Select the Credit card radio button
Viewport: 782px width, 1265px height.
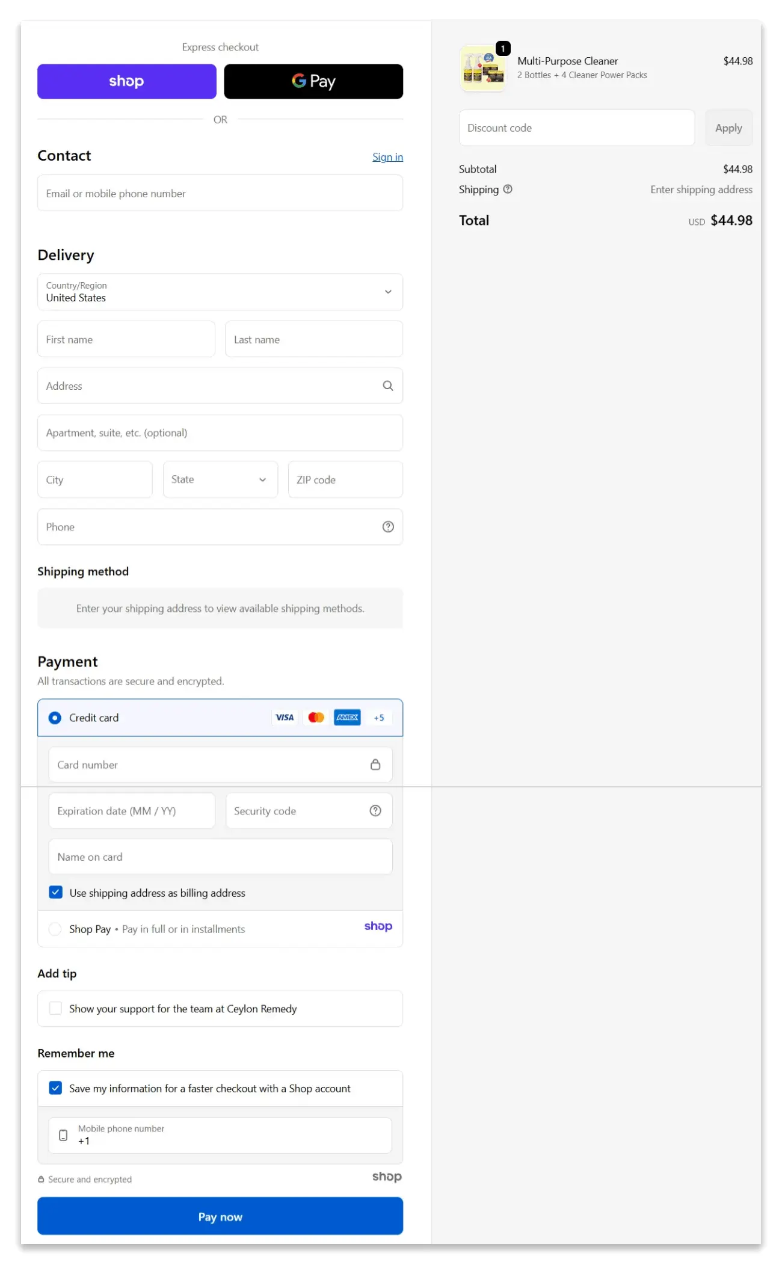(x=55, y=718)
